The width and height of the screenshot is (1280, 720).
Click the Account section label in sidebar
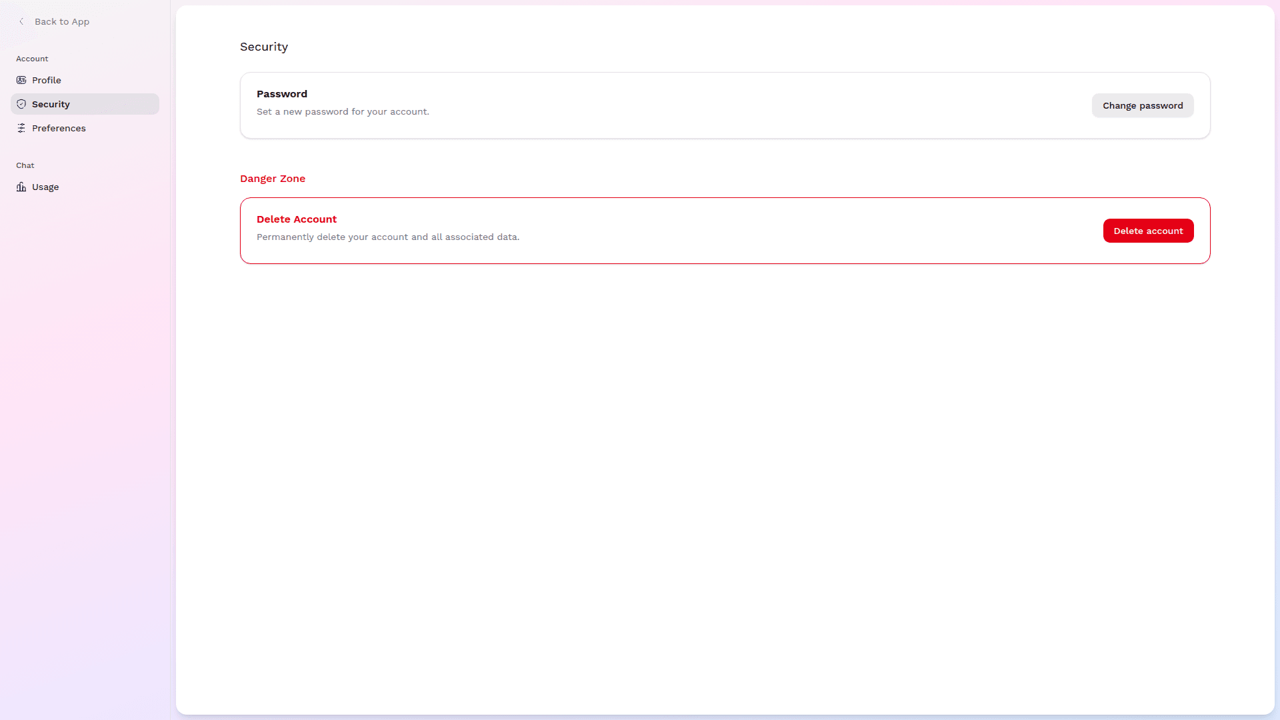click(x=32, y=59)
